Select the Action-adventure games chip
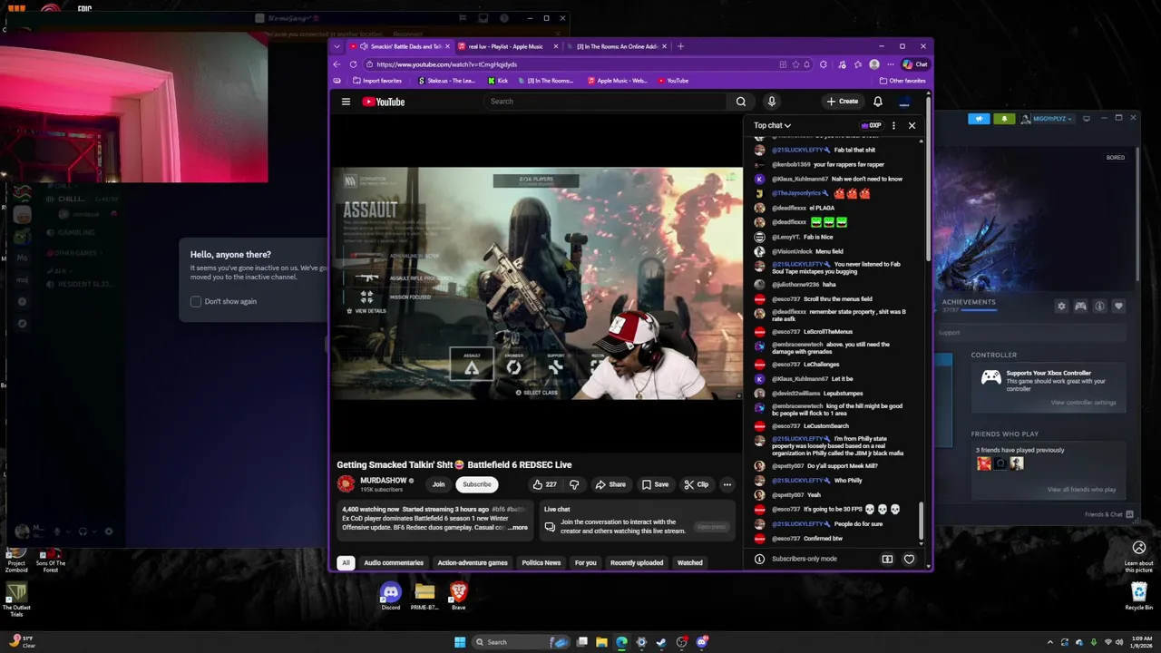1161x653 pixels. tap(473, 563)
